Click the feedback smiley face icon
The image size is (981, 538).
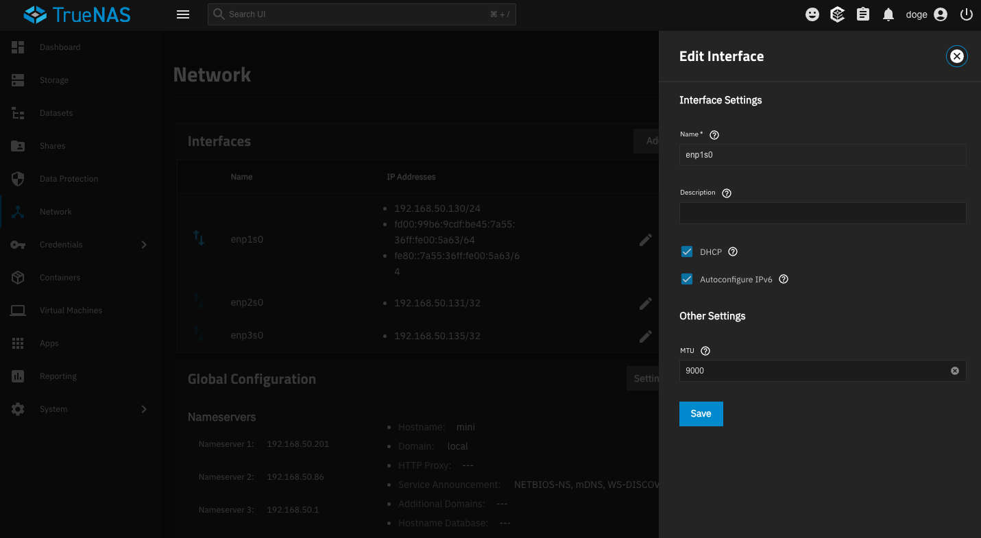click(x=812, y=14)
